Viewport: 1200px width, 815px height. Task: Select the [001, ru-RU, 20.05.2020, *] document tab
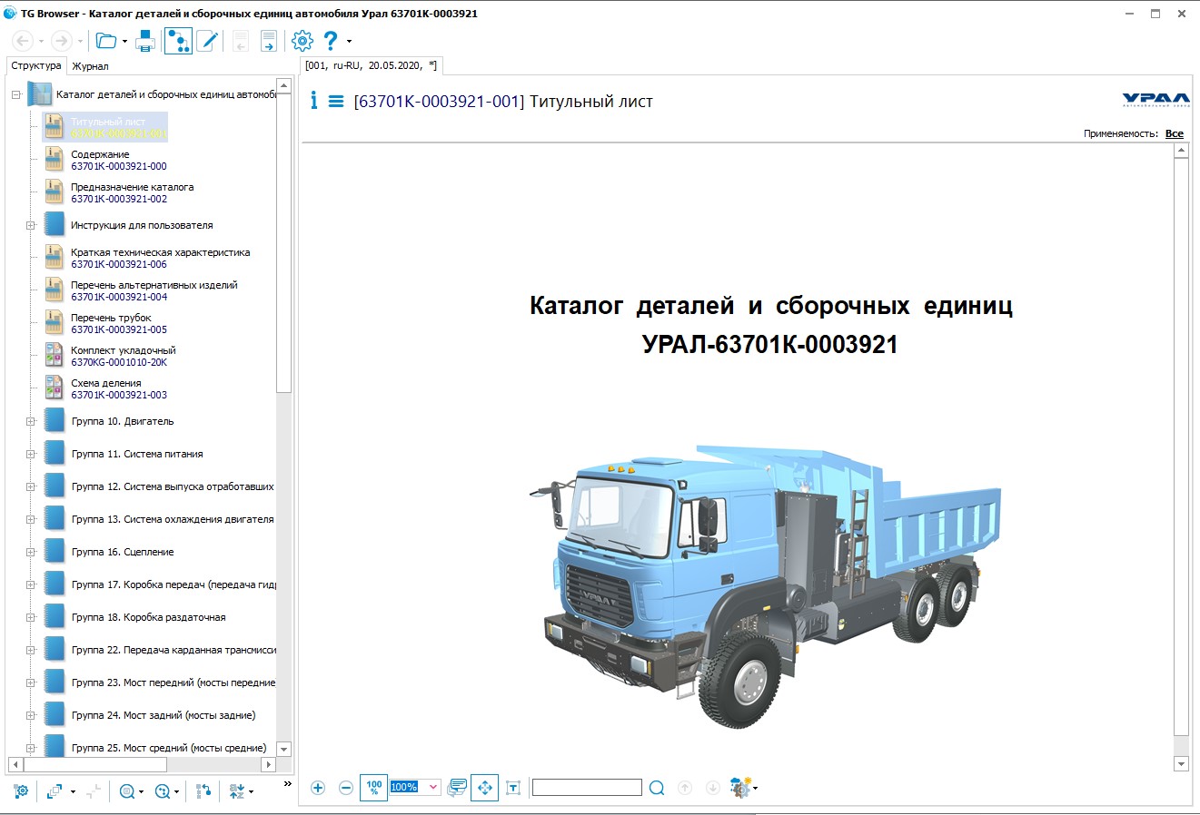[371, 65]
